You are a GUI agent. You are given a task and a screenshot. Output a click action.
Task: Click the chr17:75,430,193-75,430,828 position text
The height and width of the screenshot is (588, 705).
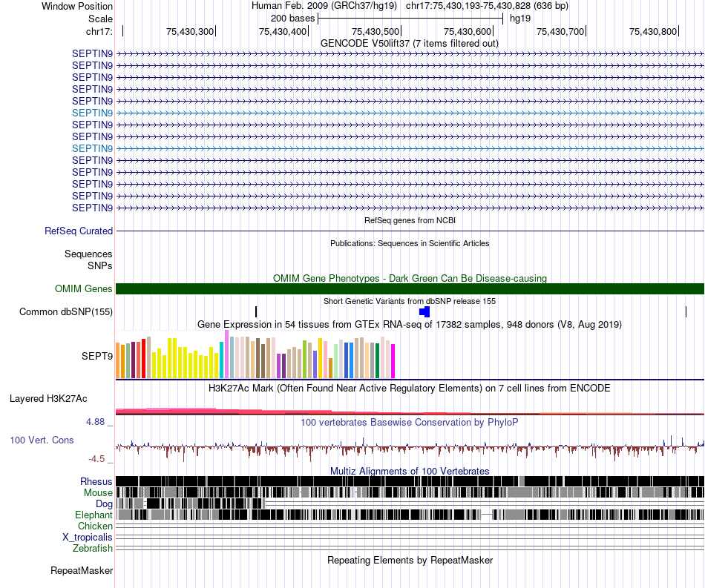487,6
